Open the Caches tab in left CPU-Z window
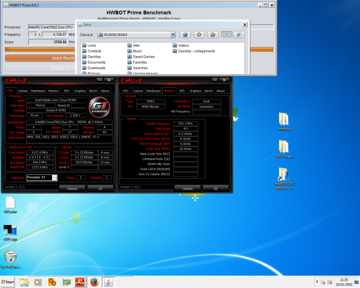The height and width of the screenshot is (288, 360). 23,91
